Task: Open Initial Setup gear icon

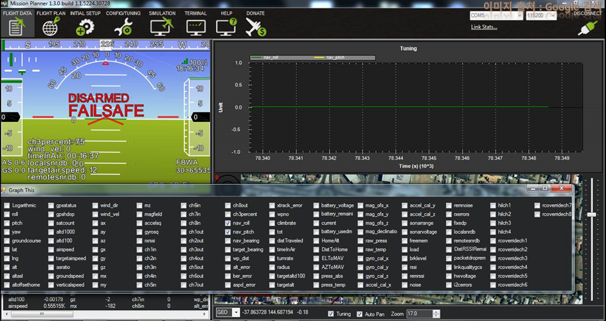Action: tap(85, 28)
